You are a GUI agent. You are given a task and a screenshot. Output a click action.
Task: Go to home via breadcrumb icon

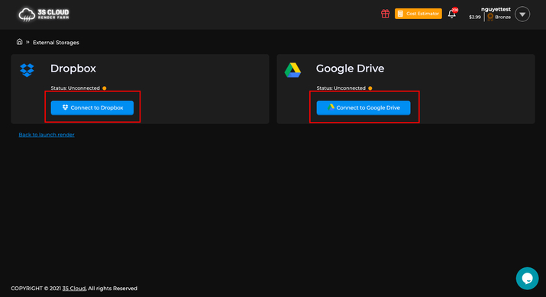20,42
